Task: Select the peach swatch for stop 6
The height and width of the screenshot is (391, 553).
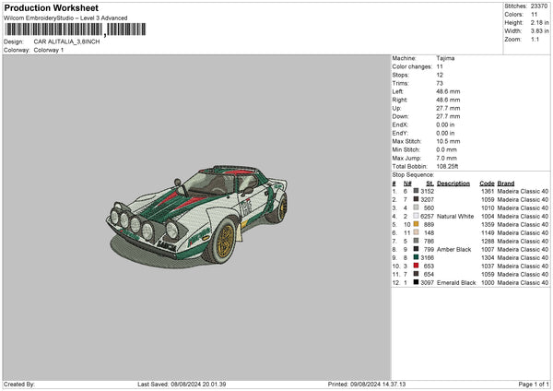Action: (417, 232)
